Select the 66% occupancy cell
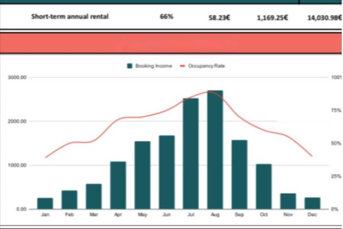The height and width of the screenshot is (229, 343). pos(167,17)
